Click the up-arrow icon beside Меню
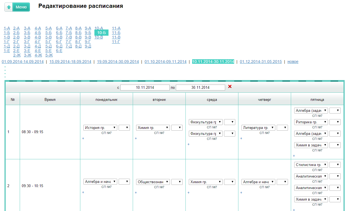Viewport: 350px width, 211px height. click(9, 7)
